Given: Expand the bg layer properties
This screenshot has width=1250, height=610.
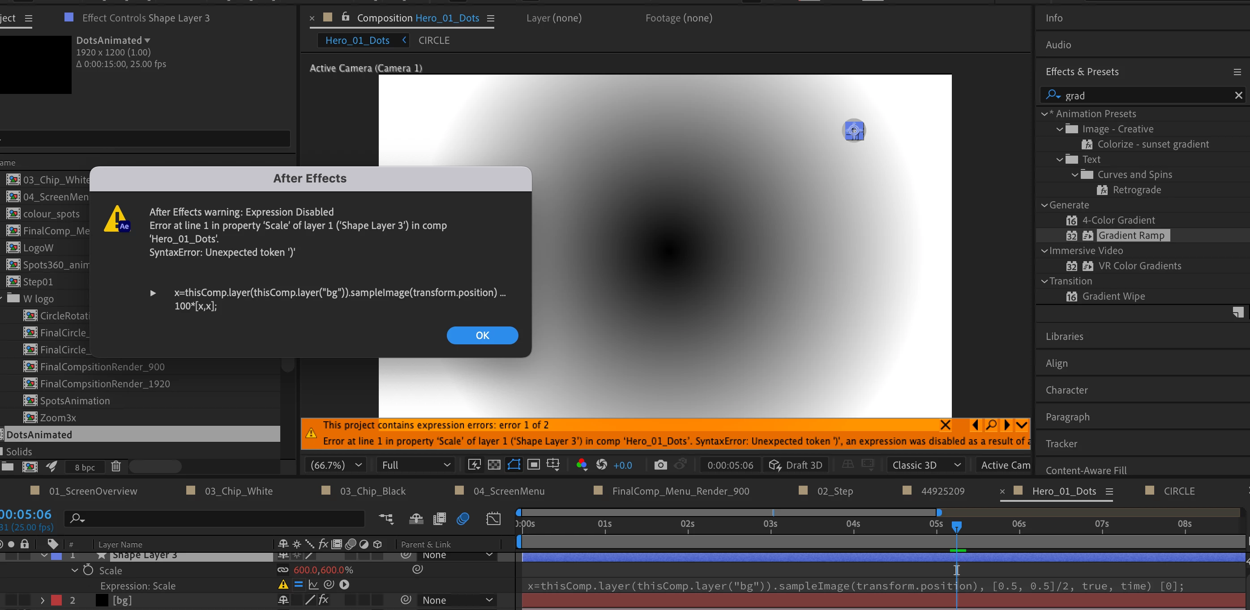Looking at the screenshot, I should [x=42, y=600].
